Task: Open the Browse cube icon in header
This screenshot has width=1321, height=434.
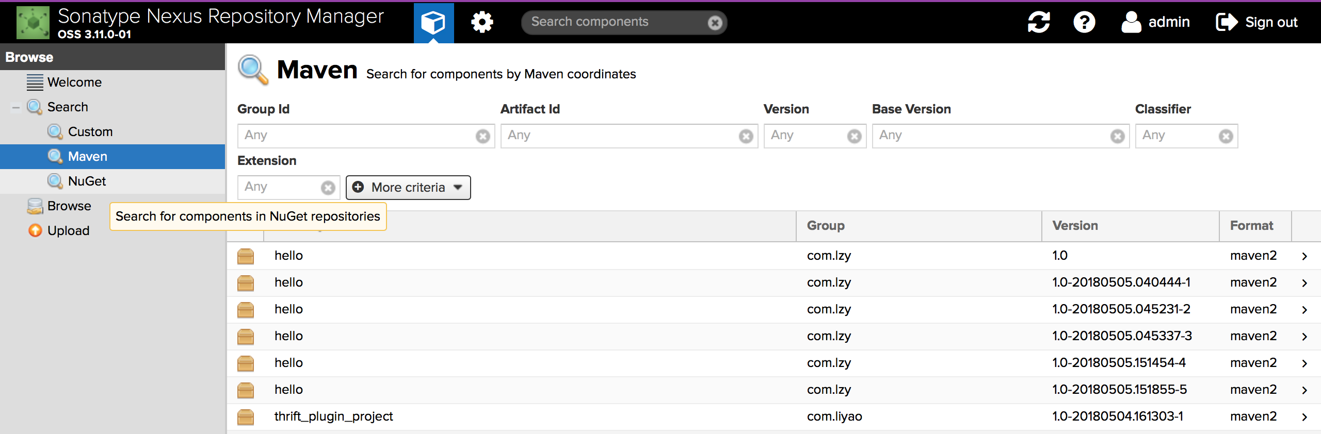Action: (x=433, y=23)
